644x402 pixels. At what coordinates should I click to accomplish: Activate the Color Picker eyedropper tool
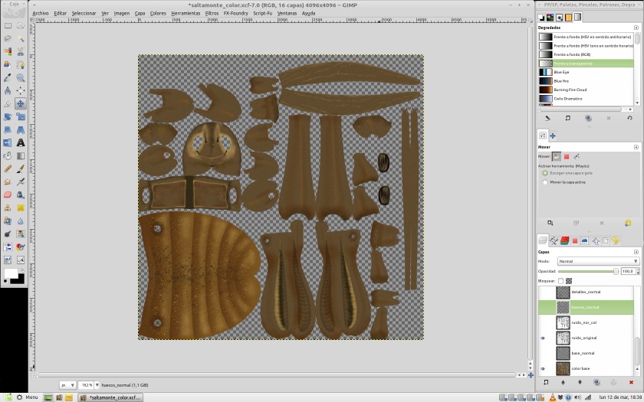point(8,77)
